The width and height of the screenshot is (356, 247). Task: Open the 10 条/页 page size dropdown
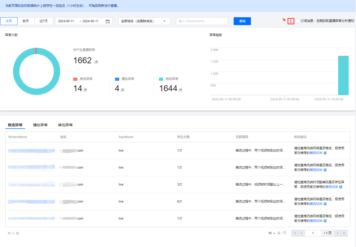272,233
